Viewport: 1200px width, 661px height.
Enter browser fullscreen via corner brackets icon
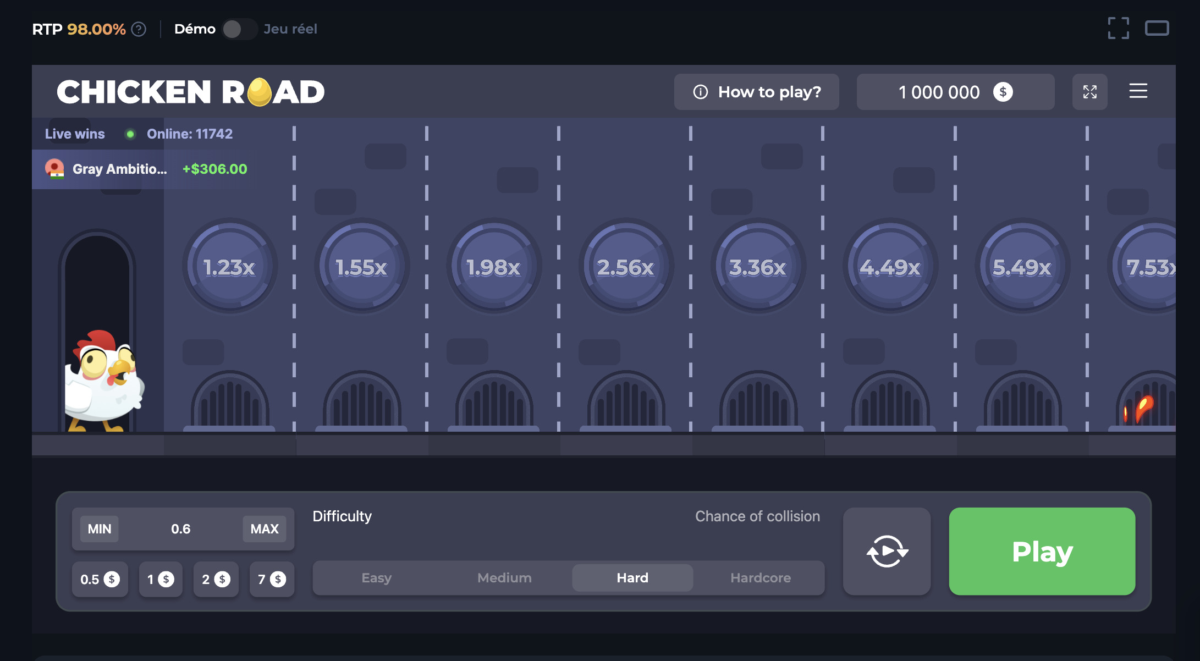point(1118,28)
